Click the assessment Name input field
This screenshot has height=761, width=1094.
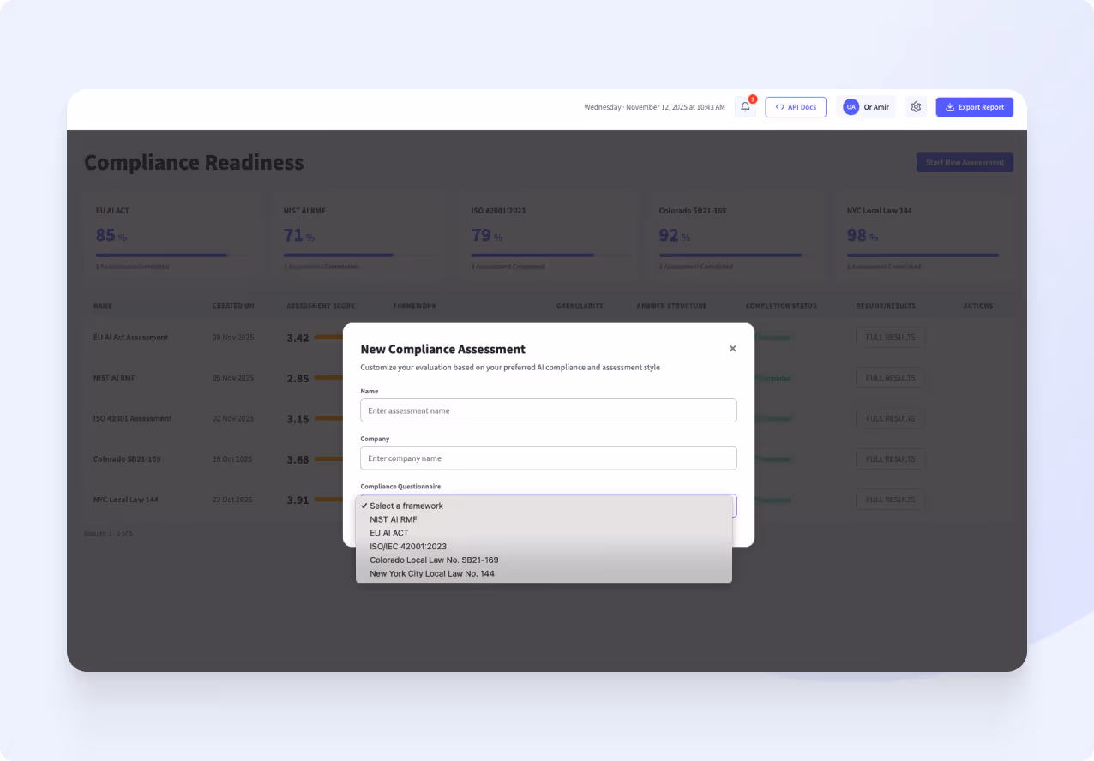[549, 410]
